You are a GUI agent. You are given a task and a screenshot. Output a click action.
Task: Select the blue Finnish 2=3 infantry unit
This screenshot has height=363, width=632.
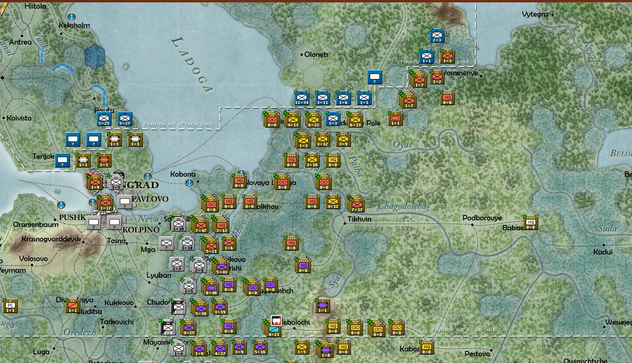click(437, 36)
